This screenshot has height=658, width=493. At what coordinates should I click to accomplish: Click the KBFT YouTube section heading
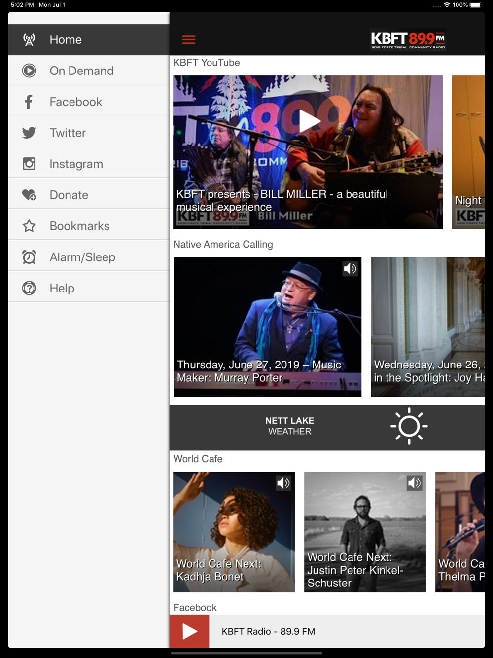(x=207, y=63)
